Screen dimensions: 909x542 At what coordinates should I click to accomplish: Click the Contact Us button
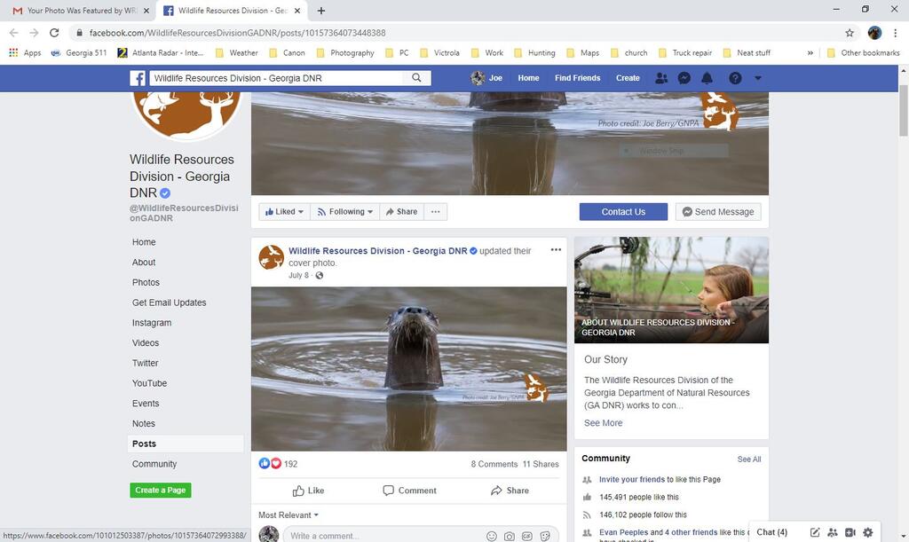click(623, 212)
